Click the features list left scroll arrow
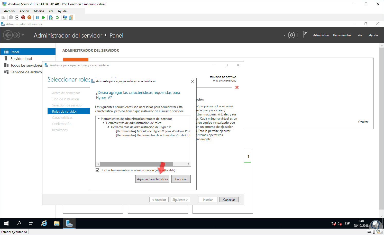The height and width of the screenshot is (235, 384). coord(98,164)
